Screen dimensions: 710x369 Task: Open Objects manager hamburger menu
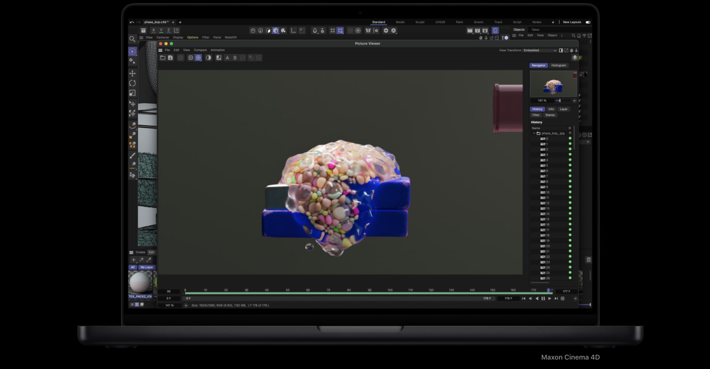click(514, 35)
